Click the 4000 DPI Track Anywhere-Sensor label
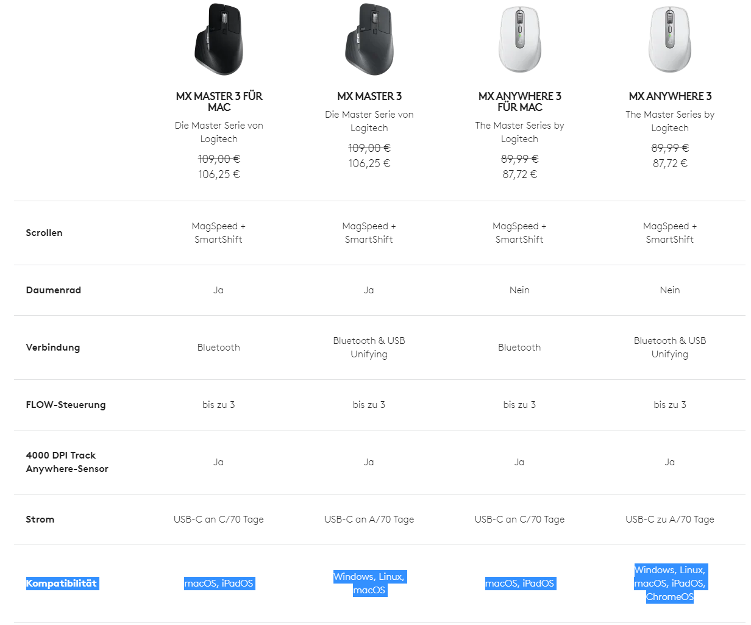The width and height of the screenshot is (751, 625). click(x=67, y=462)
